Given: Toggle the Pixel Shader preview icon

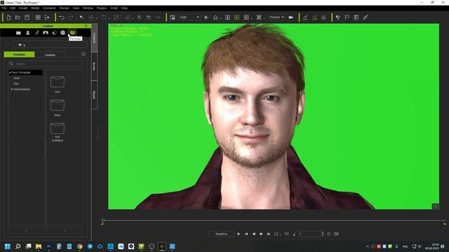Looking at the screenshot, I should [x=173, y=17].
